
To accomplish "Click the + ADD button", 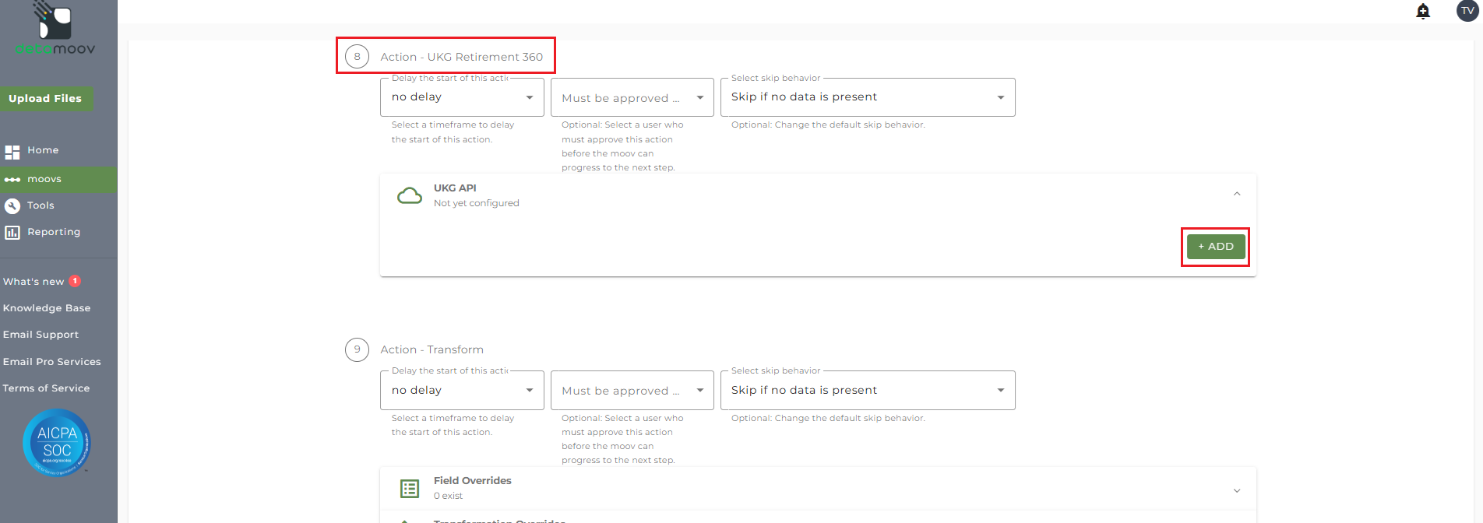I will (x=1215, y=247).
